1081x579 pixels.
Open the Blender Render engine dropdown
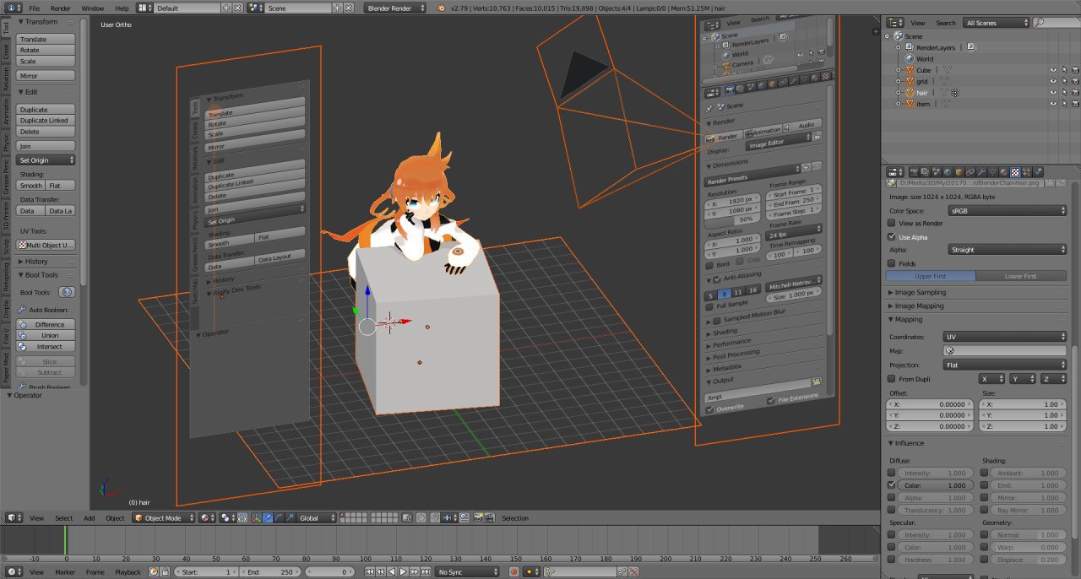[x=394, y=8]
